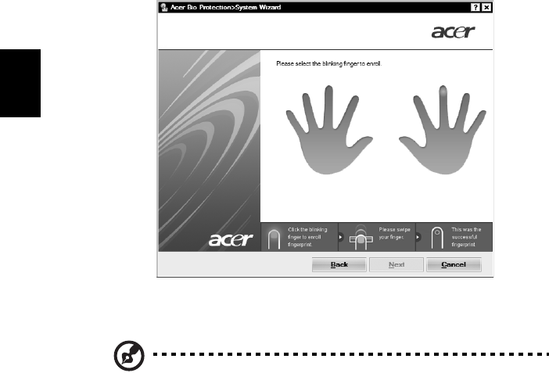Click the acer logo in header
The image size is (549, 373).
[453, 32]
